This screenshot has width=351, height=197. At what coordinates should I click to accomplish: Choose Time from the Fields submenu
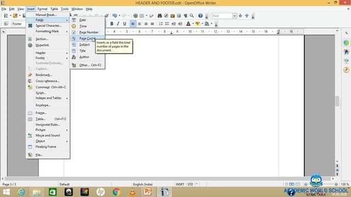(88, 26)
